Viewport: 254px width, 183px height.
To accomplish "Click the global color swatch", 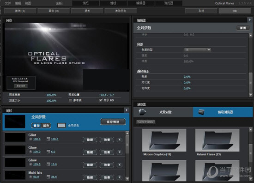I will click(61, 125).
